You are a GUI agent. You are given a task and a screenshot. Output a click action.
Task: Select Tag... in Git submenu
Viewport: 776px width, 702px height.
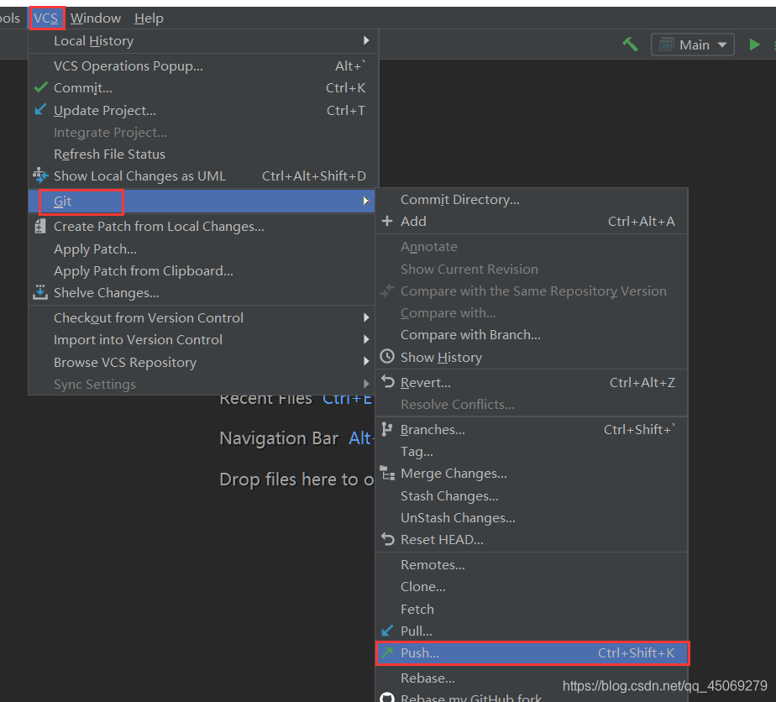click(532, 452)
